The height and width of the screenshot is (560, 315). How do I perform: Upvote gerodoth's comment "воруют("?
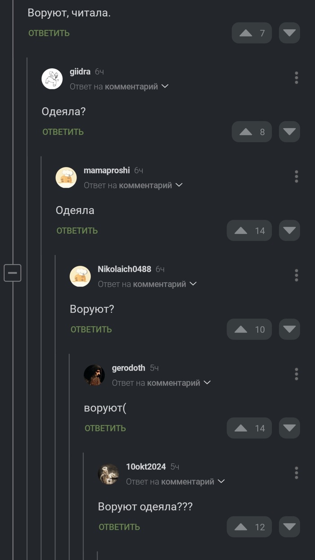coord(249,428)
